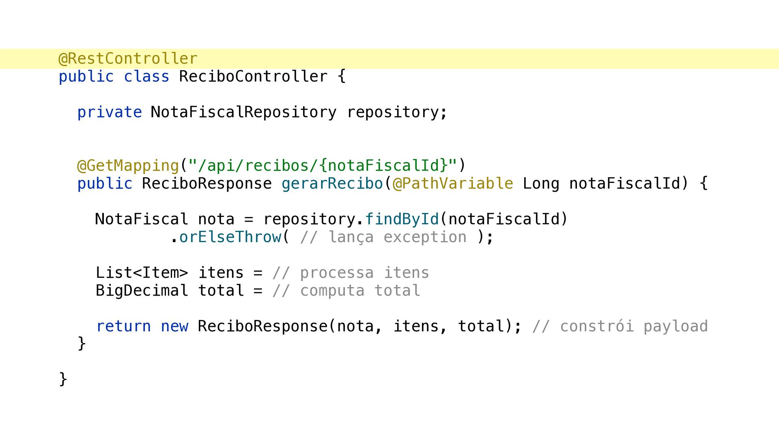Viewport: 779px width, 438px height.
Task: Click the orElseThrow method call
Action: [x=230, y=237]
